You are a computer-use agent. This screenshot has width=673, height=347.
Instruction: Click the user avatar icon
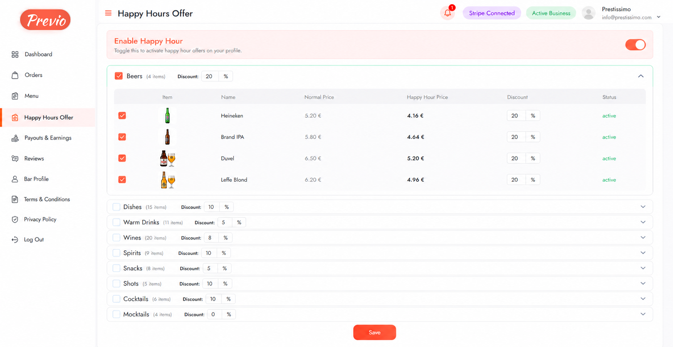(589, 13)
